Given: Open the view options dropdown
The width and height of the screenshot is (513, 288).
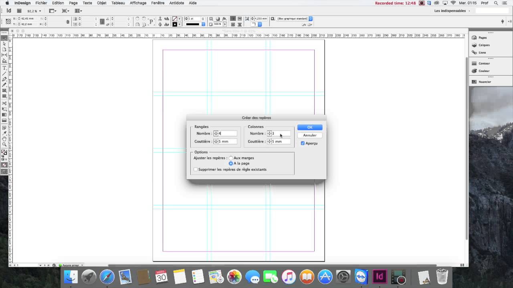Looking at the screenshot, I should [x=53, y=11].
